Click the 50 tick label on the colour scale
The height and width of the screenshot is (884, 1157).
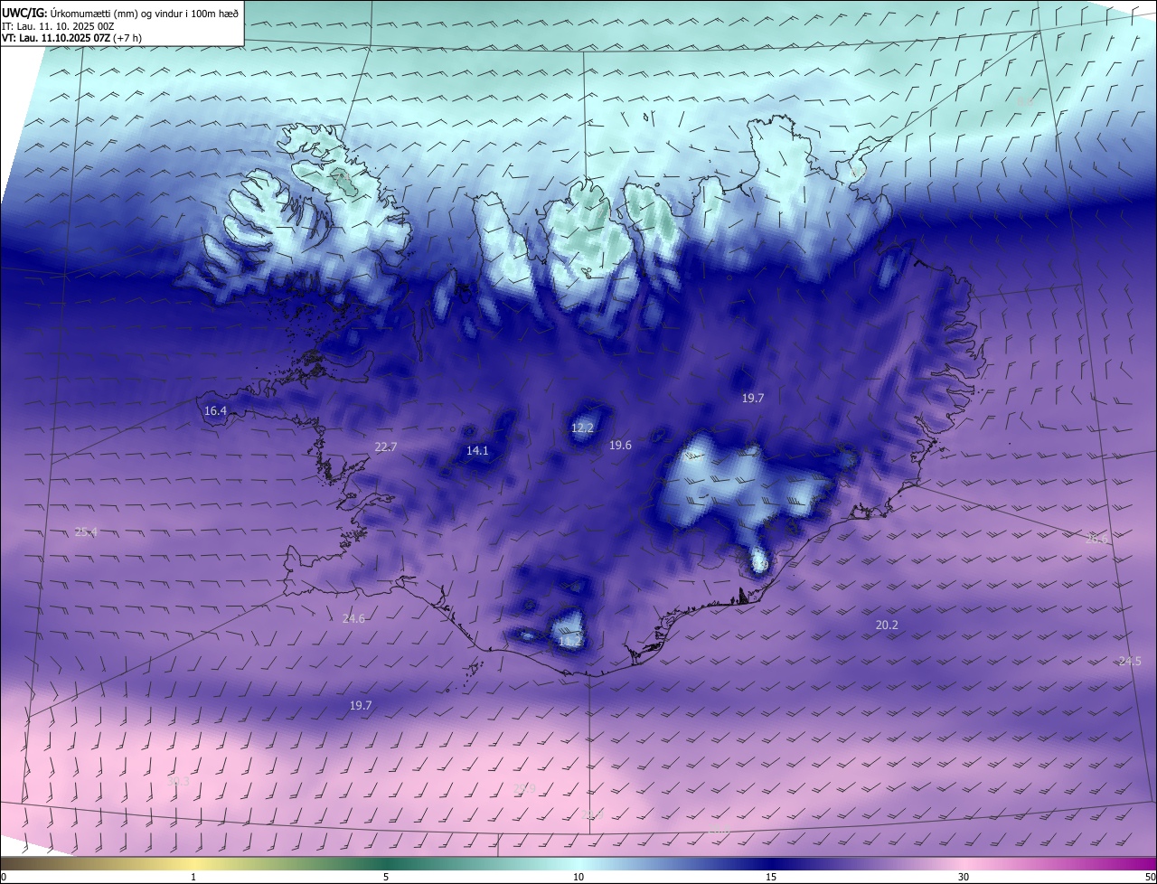click(x=1149, y=877)
